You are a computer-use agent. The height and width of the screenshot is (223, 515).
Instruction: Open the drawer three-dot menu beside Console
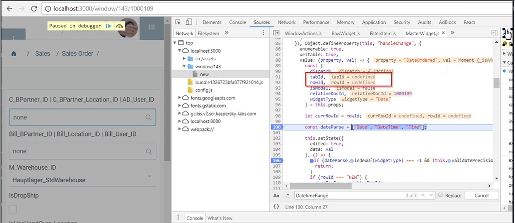(178, 218)
